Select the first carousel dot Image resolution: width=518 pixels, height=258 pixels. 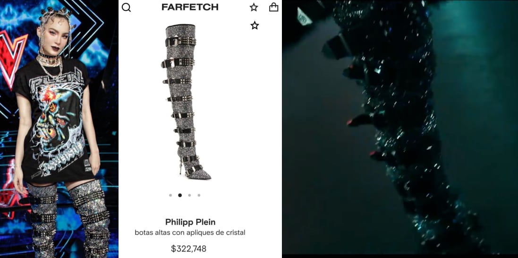(x=170, y=195)
